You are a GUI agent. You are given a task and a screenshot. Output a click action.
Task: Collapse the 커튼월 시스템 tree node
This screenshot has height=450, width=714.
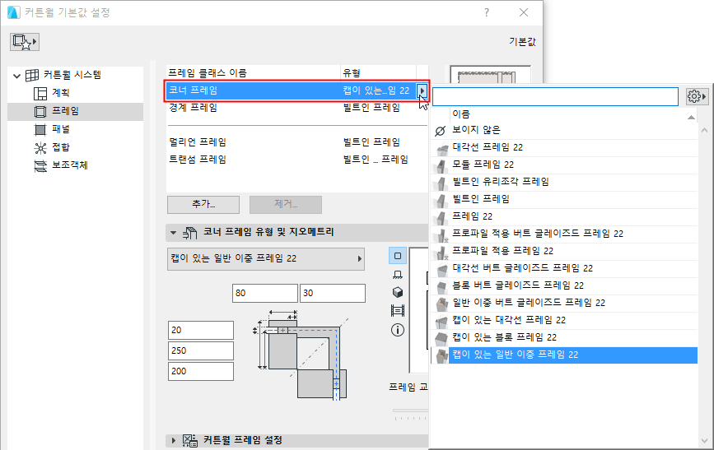pos(16,76)
